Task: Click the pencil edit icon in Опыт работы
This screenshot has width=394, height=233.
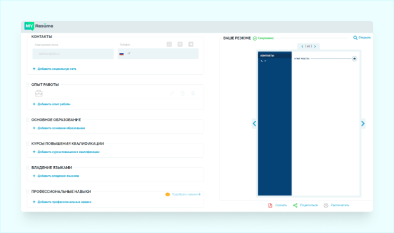Action: 171,94
